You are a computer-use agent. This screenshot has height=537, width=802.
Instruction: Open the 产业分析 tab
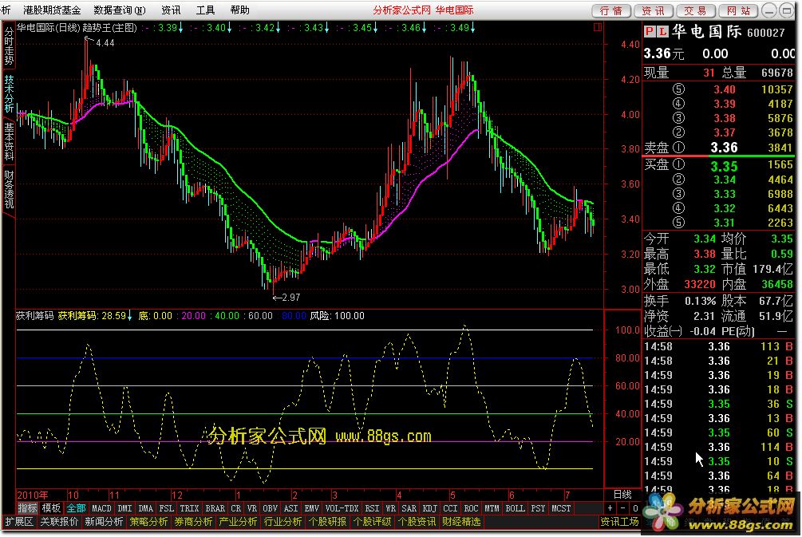[238, 522]
